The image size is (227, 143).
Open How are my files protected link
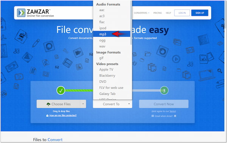tap(63, 116)
